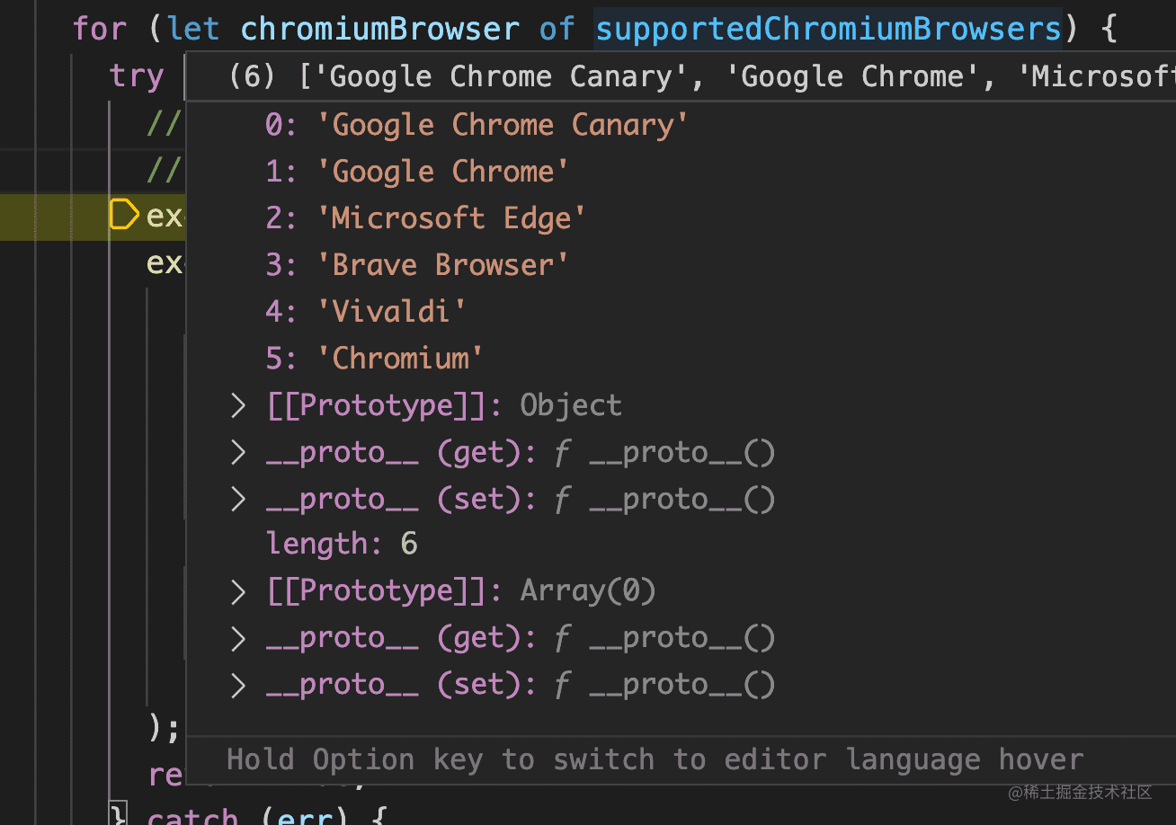This screenshot has height=825, width=1176.
Task: Click the chromiumBrowser loop variable
Action: pyautogui.click(x=379, y=29)
